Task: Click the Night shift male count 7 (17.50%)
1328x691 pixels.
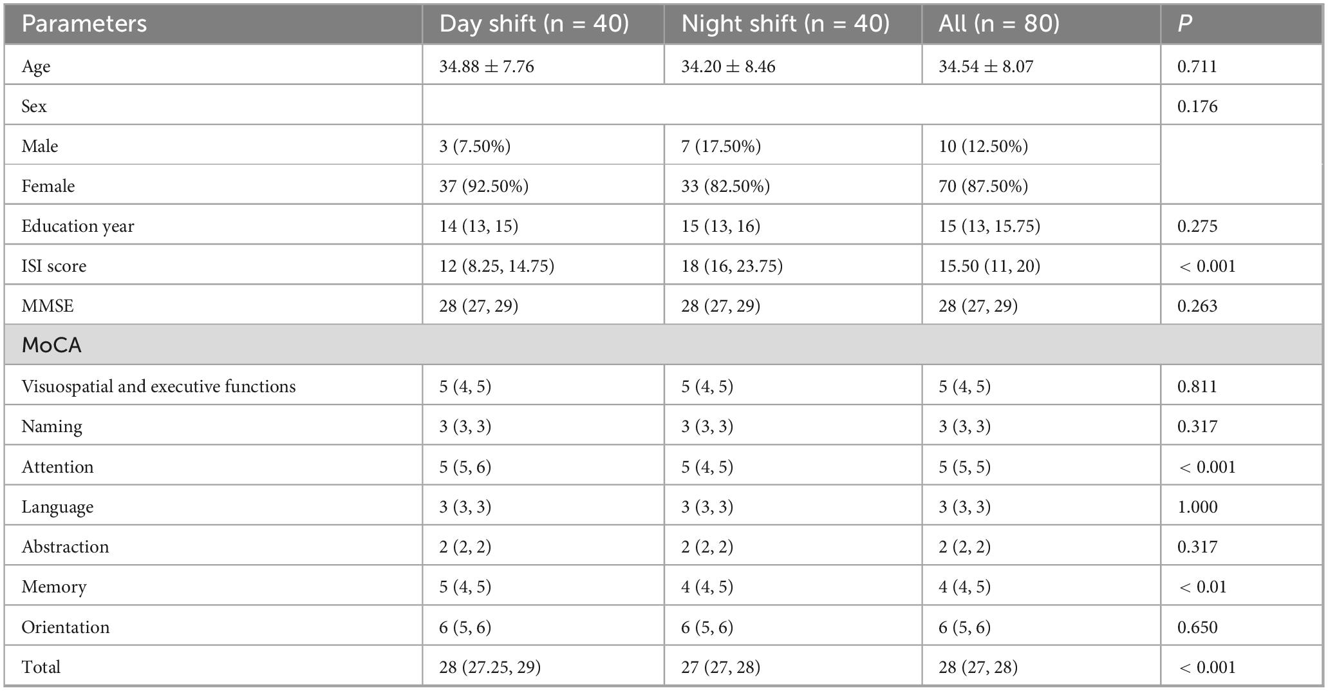Action: pos(721,146)
